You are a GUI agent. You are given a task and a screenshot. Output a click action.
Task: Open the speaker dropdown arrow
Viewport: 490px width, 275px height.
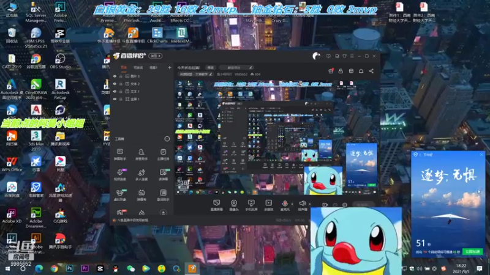[x=309, y=204]
